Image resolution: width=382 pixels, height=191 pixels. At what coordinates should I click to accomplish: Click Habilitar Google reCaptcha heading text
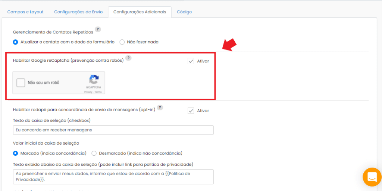coord(69,61)
